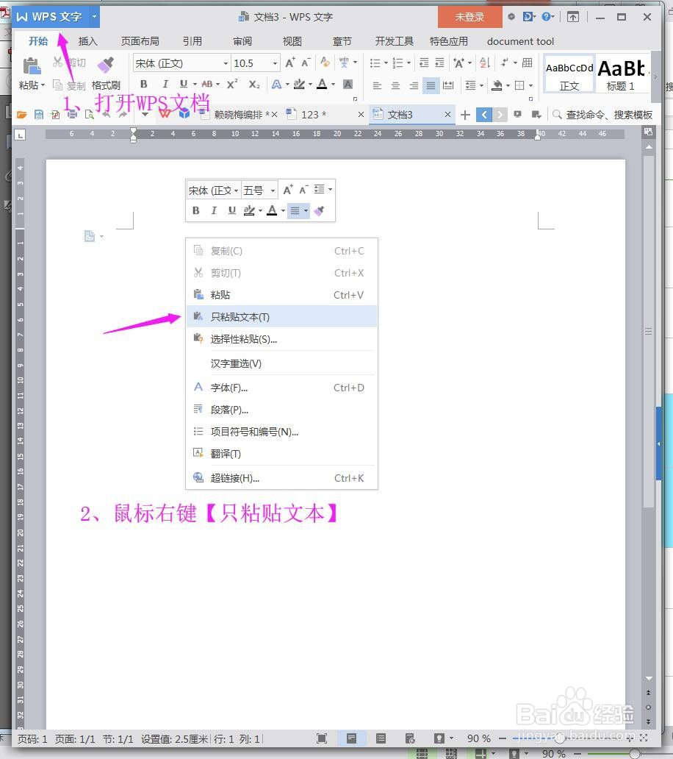673x759 pixels.
Task: Toggle align right in ribbon
Action: [x=414, y=85]
